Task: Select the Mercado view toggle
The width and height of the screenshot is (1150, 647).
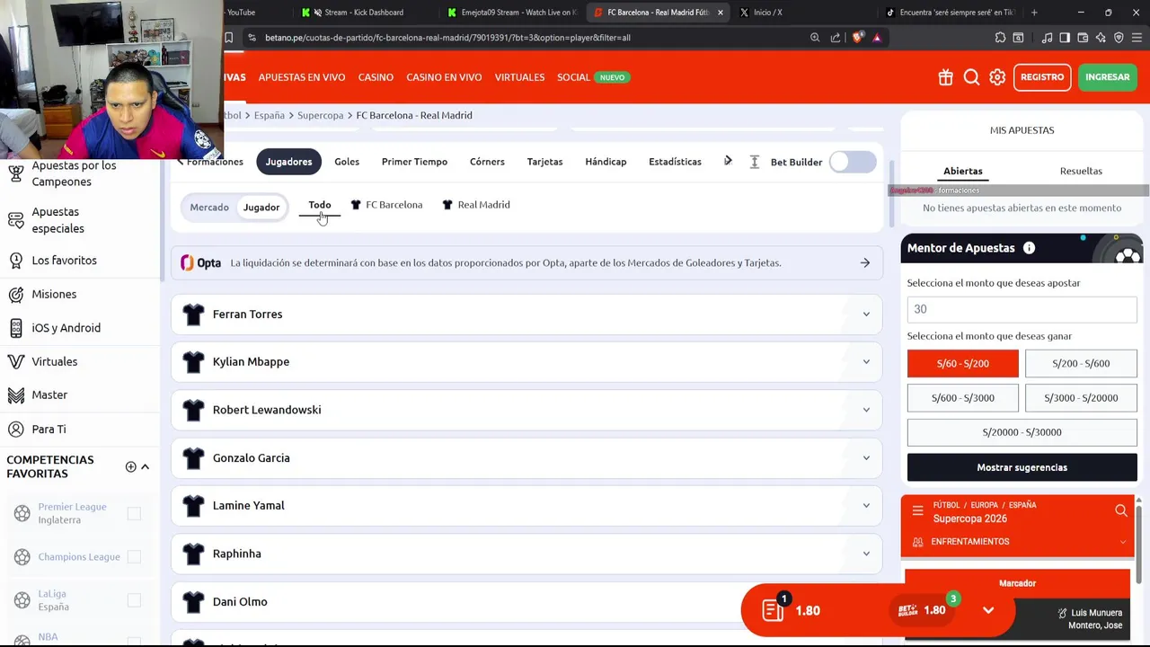Action: point(209,208)
